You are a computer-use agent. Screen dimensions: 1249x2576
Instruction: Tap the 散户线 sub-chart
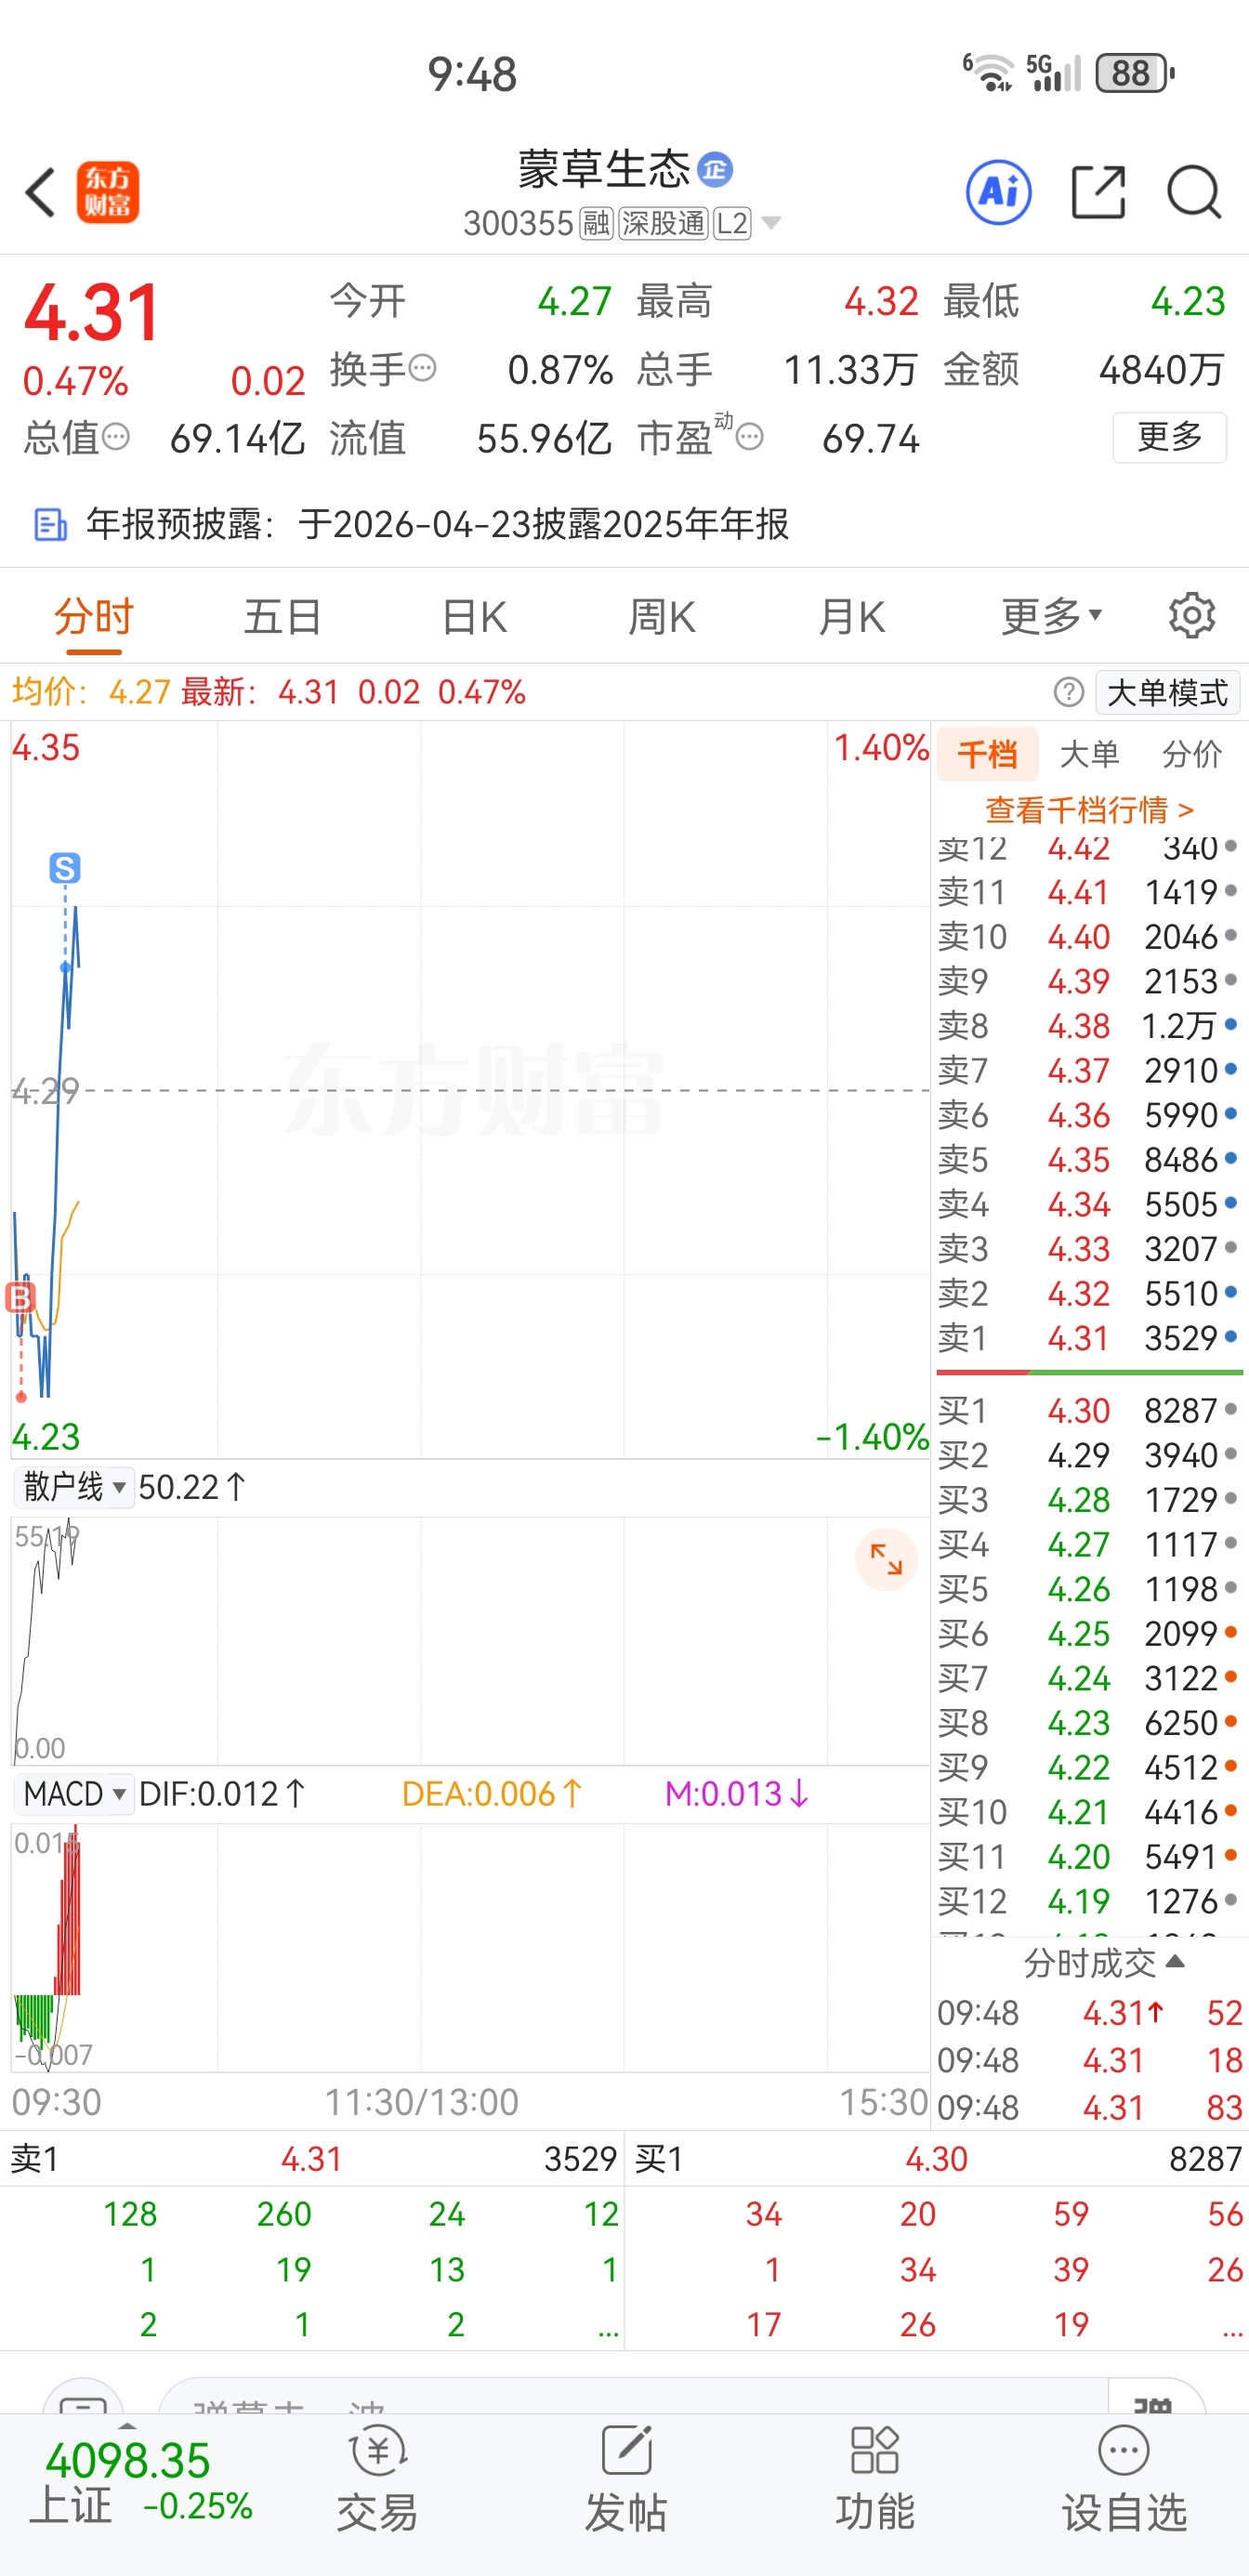(470, 1640)
